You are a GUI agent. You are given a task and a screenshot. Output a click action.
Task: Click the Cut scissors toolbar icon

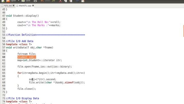pyautogui.click(x=60, y=1)
